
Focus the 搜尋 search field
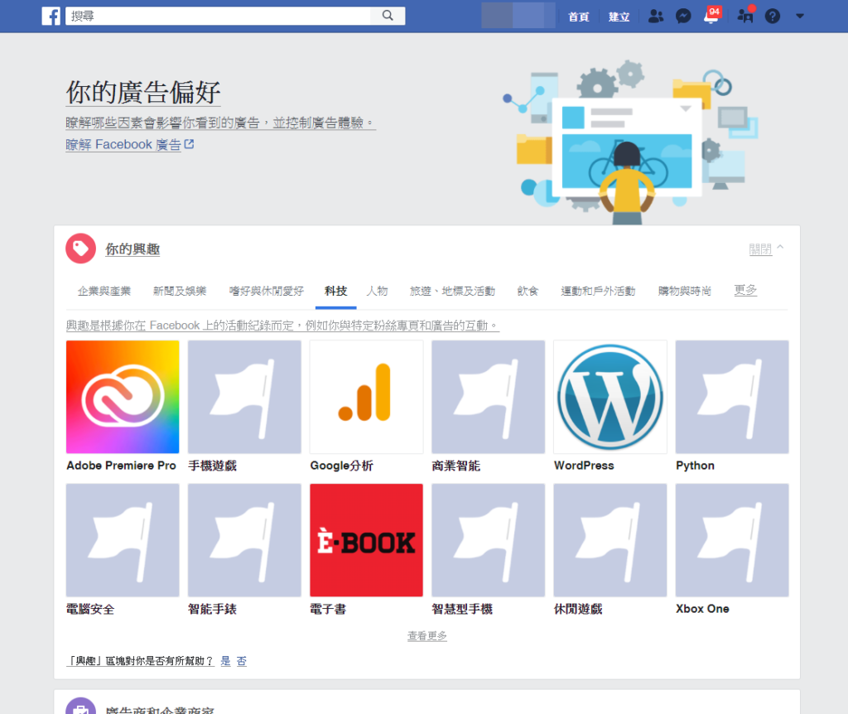pos(219,16)
